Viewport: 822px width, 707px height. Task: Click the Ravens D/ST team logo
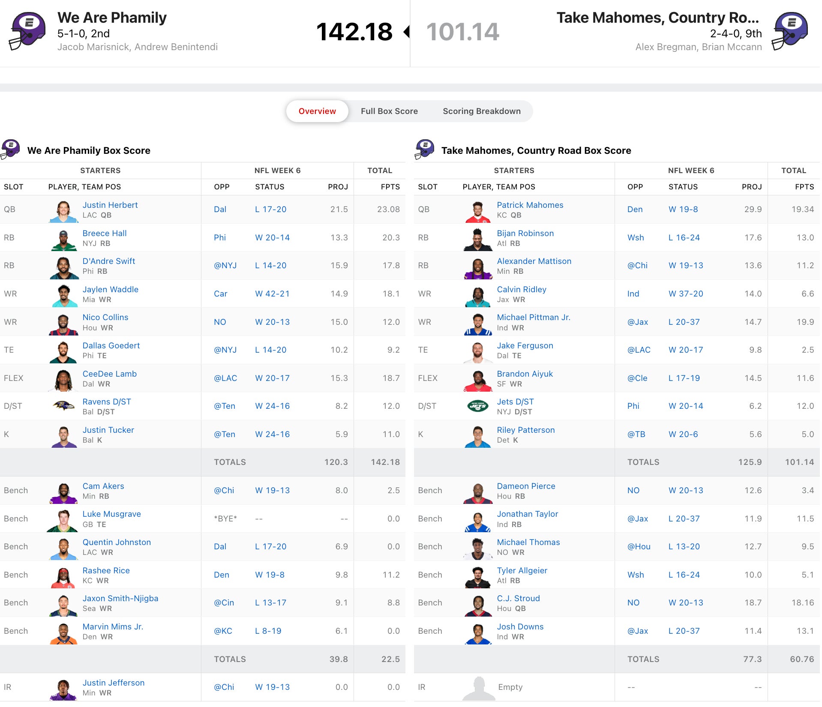(63, 406)
